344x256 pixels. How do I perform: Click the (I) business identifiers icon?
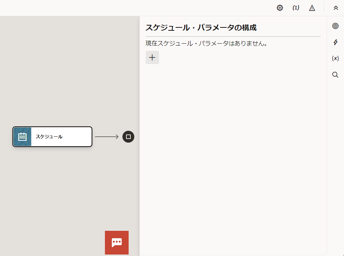click(x=296, y=8)
